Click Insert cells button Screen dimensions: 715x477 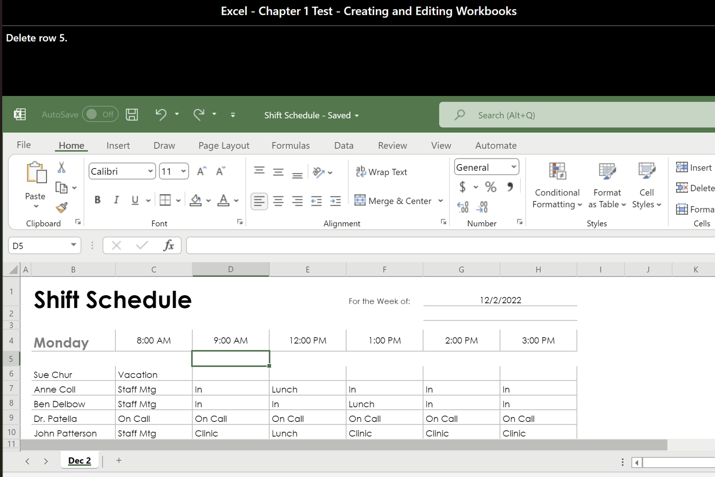coord(694,167)
